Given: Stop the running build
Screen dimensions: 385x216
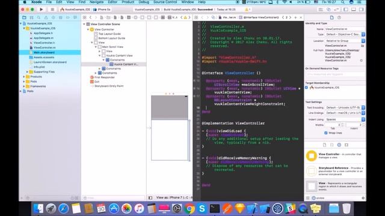Looking at the screenshot, I should click(52, 10).
